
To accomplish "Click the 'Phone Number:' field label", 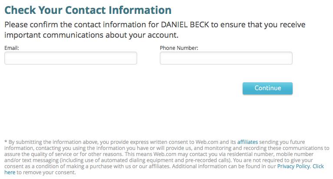I will click(x=179, y=48).
